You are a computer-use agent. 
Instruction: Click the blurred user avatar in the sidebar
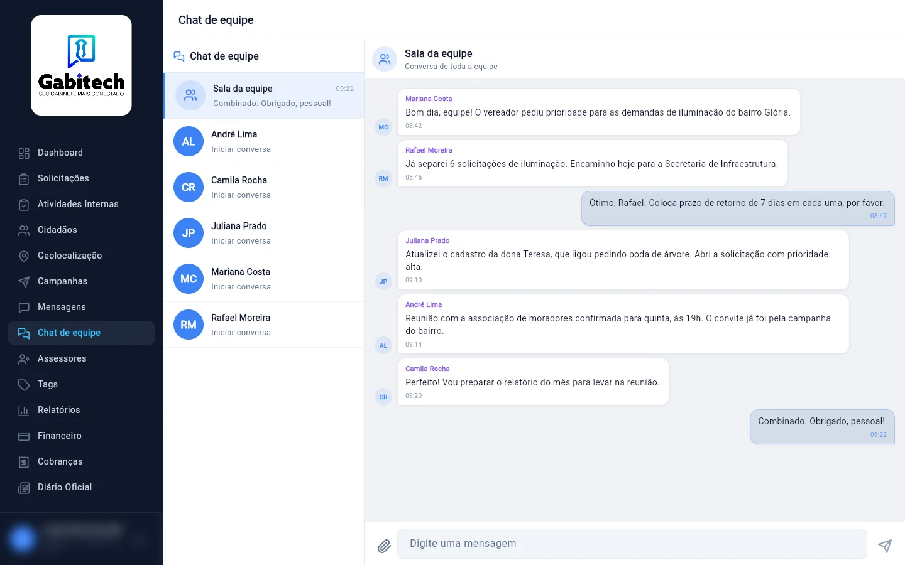23,539
